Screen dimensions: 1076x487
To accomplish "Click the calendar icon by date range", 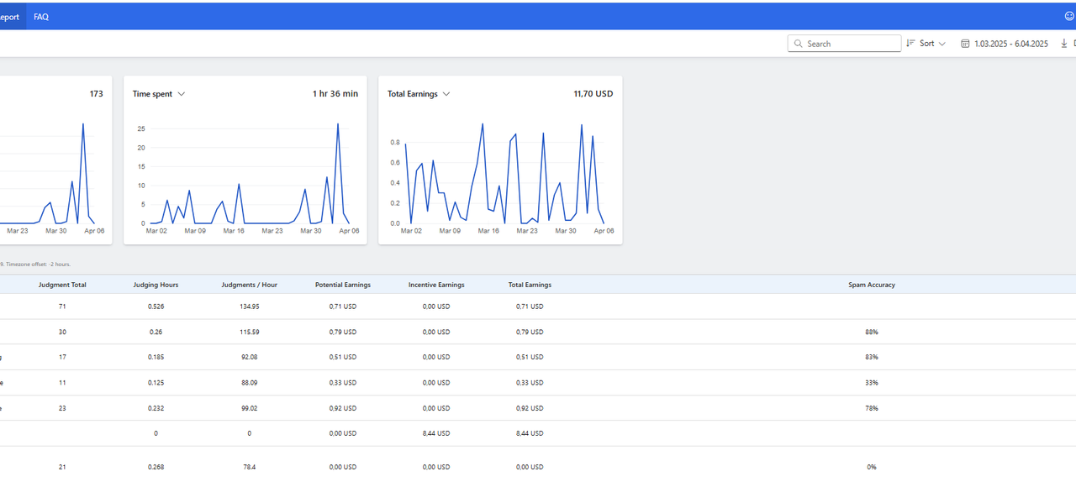I will coord(965,44).
